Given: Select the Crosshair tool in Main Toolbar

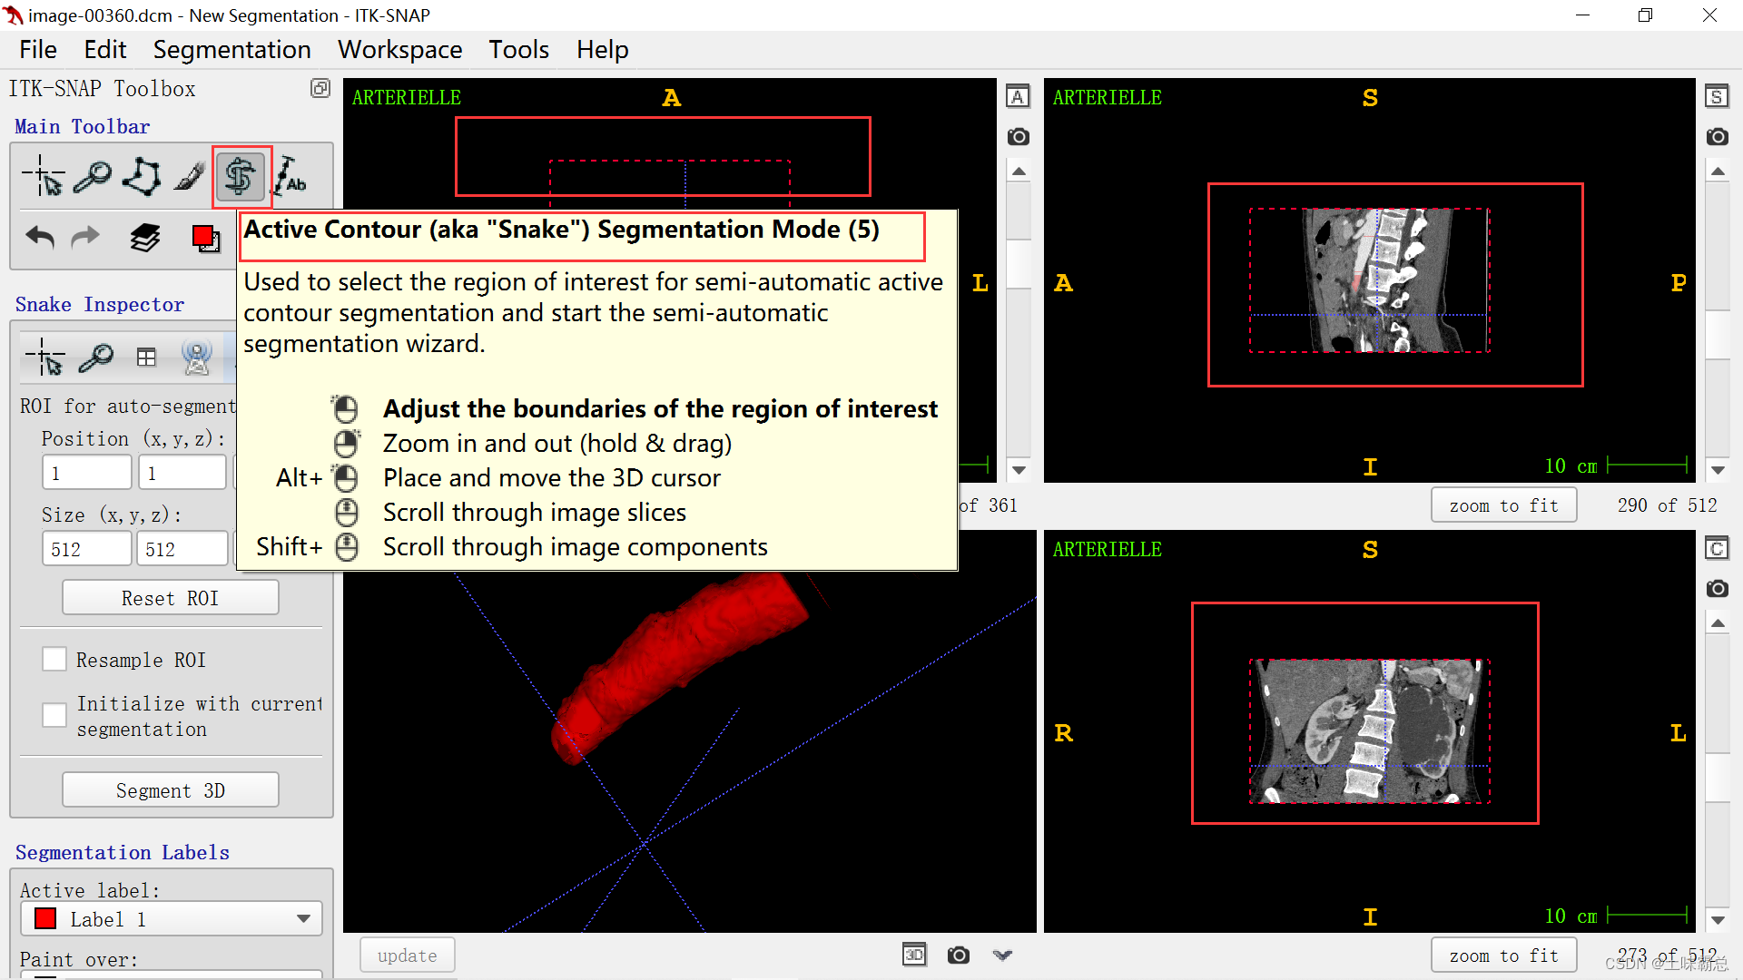Looking at the screenshot, I should (43, 176).
